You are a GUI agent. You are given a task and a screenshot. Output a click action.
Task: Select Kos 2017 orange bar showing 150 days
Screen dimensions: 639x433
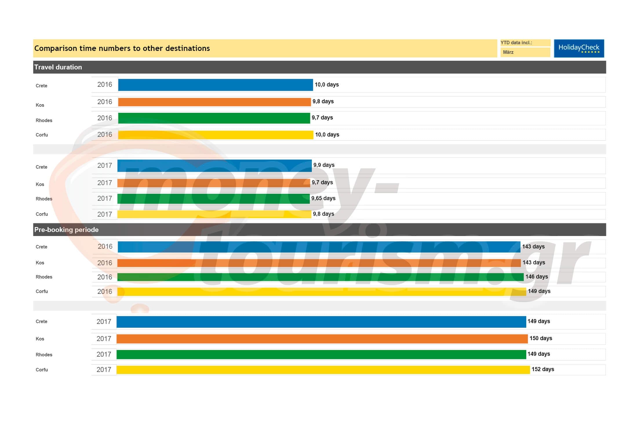[x=322, y=339]
